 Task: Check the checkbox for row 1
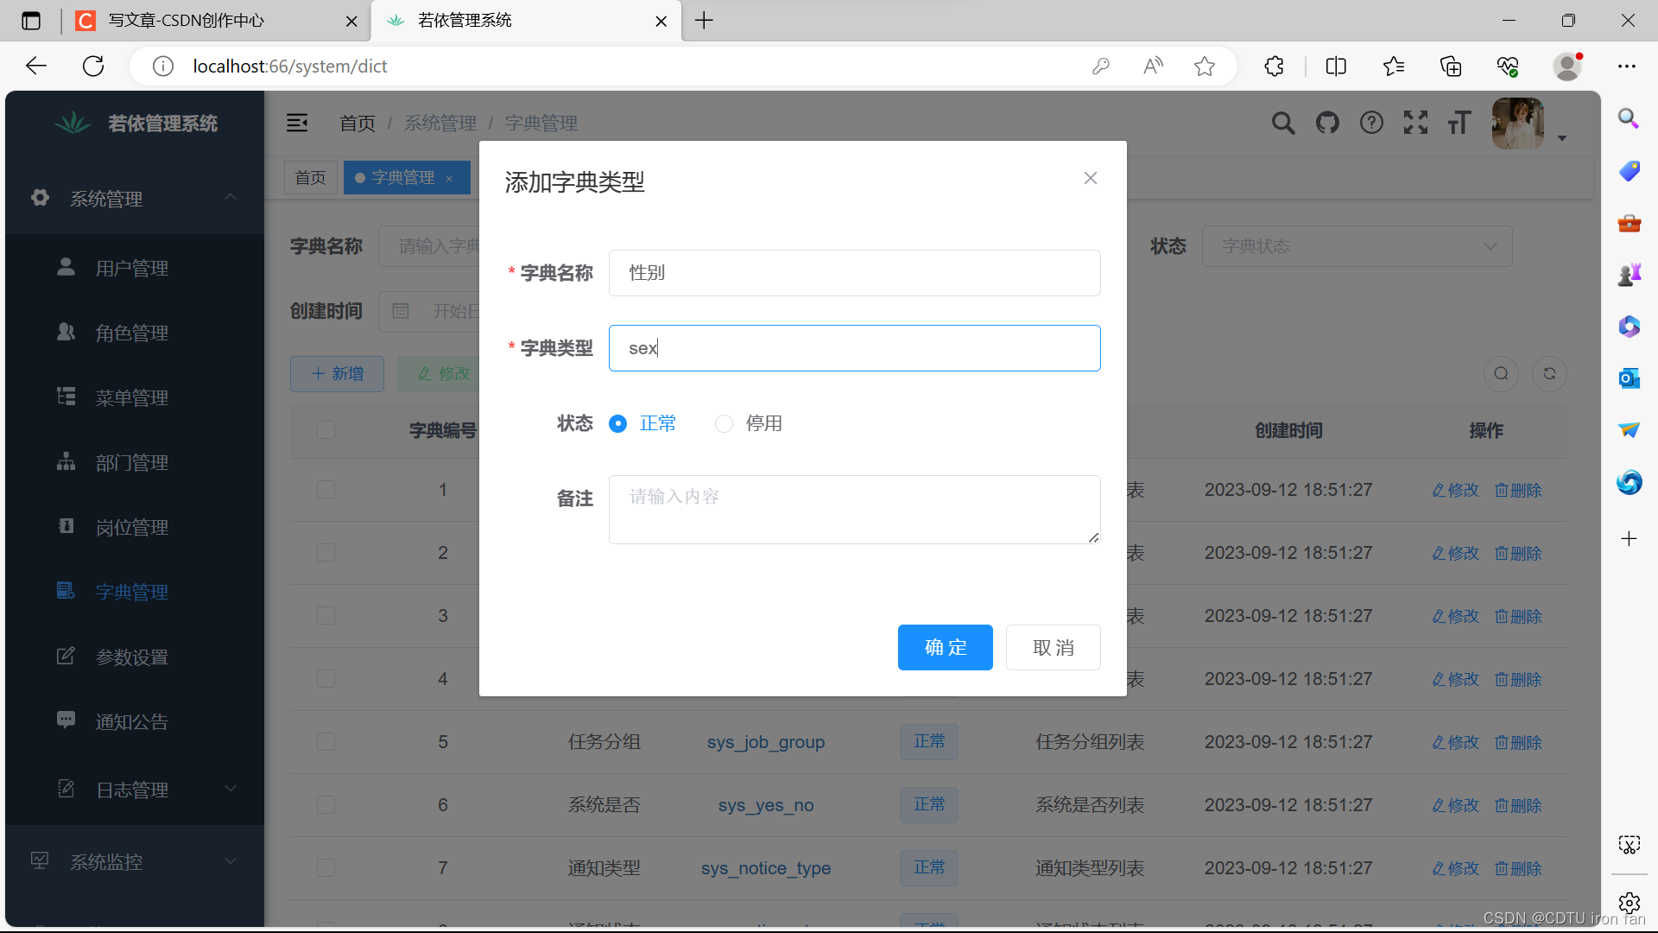pos(326,489)
